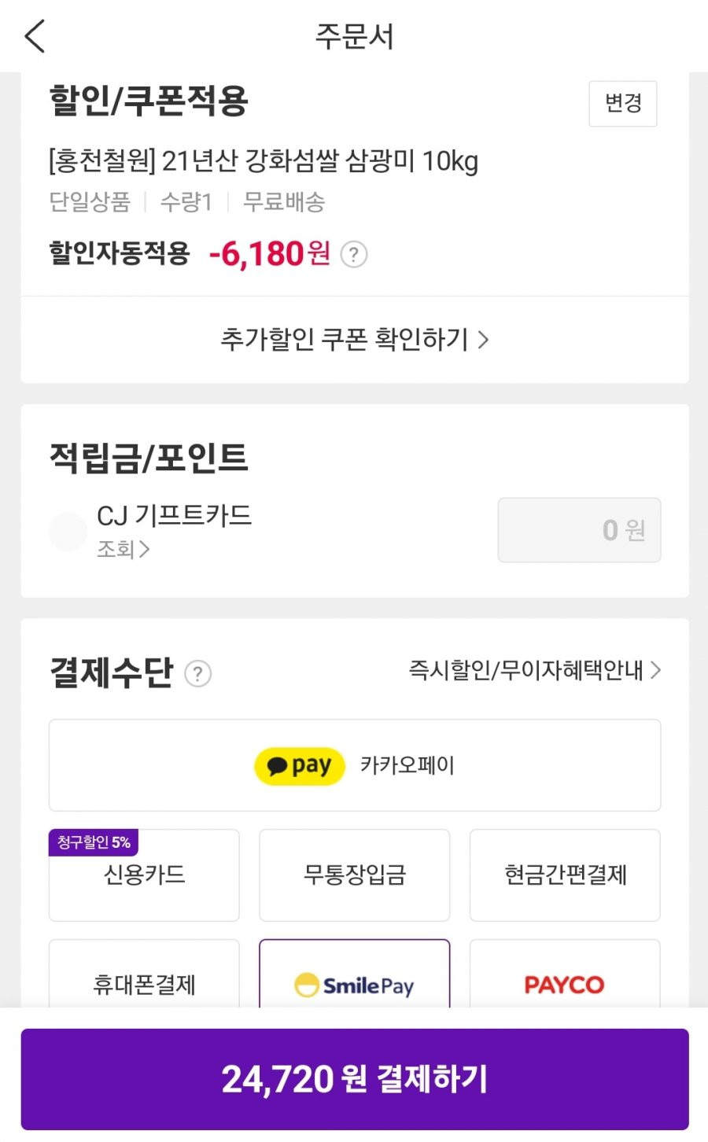Open 즉시할인/무이자혜택안내 details
This screenshot has height=1142, width=708.
pyautogui.click(x=535, y=670)
